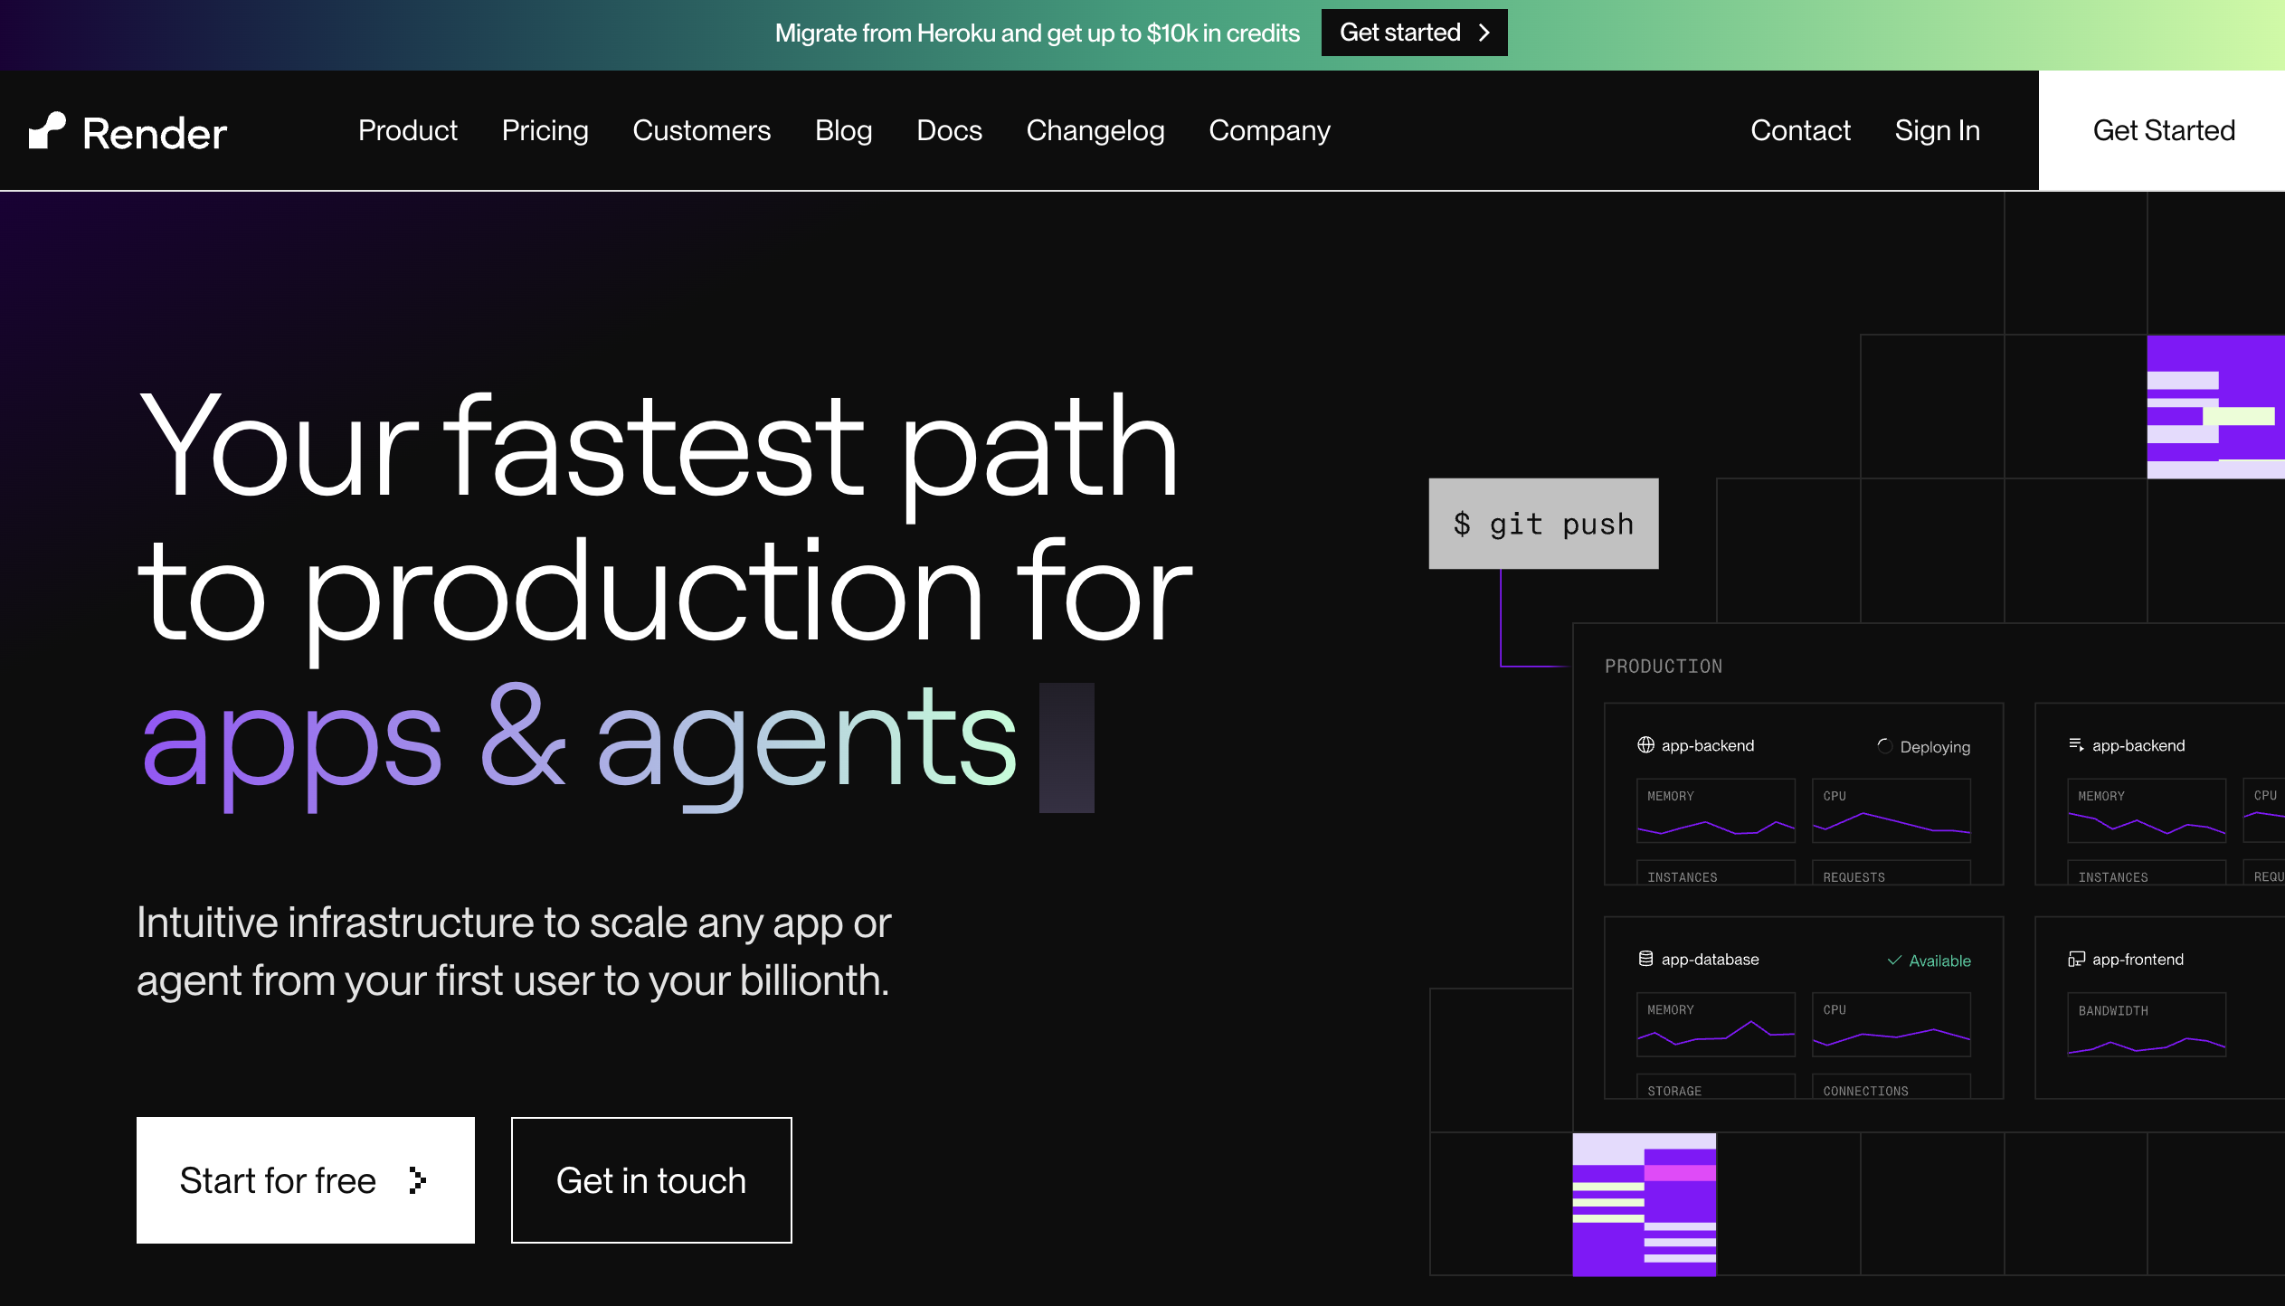Click the chevron in the Get started banner button
This screenshot has width=2285, height=1306.
[x=1484, y=33]
